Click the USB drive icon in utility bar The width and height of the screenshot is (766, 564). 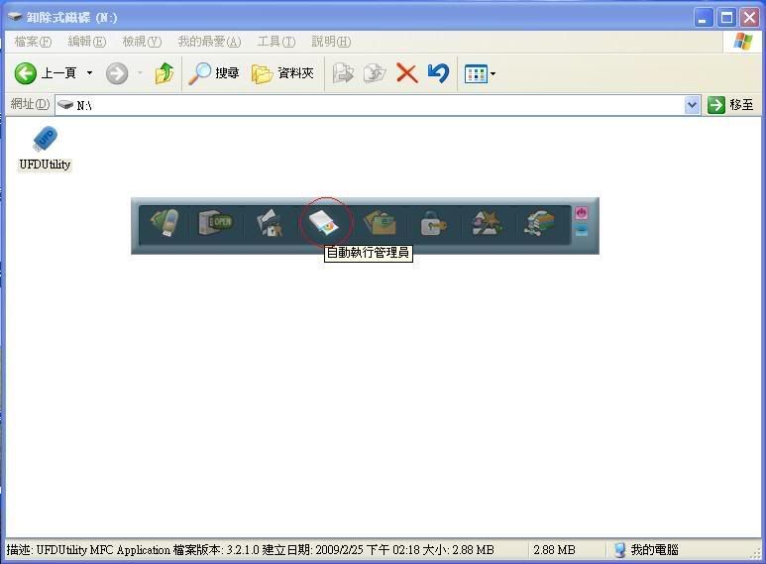click(164, 223)
